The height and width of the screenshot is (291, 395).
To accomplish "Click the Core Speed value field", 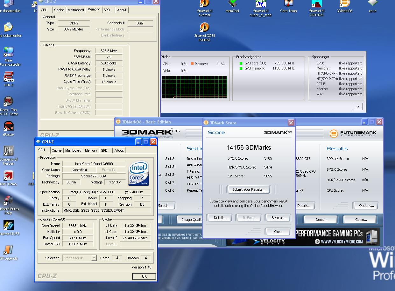I will pyautogui.click(x=77, y=226).
